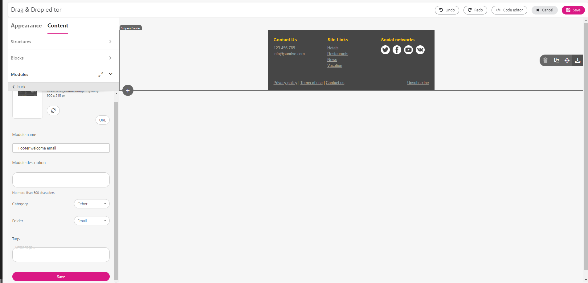
Task: Click the Module name input field
Action: click(61, 148)
